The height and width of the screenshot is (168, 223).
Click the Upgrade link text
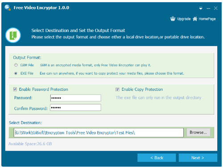click(x=184, y=19)
